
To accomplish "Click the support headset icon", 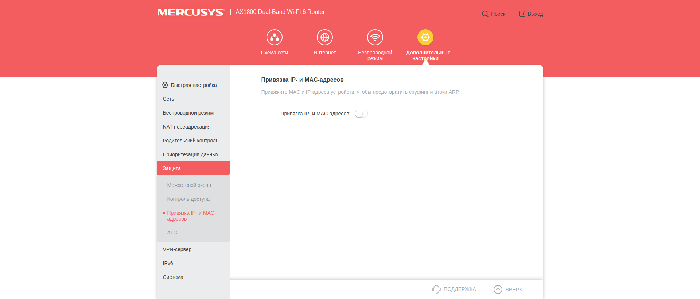I will tap(436, 289).
